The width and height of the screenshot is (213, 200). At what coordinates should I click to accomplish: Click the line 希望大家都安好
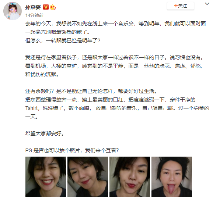[x=45, y=133]
